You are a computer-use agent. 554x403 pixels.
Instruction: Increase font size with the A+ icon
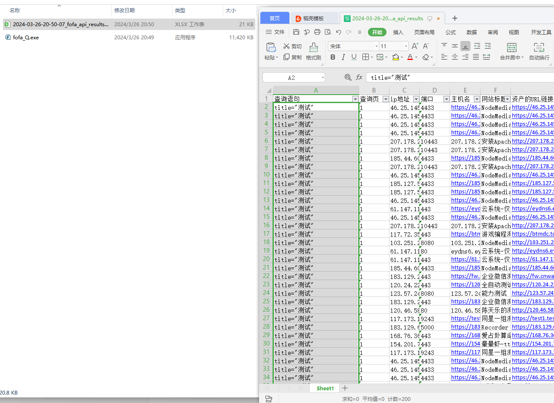[415, 46]
